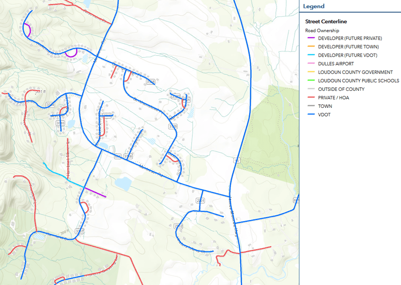Click the purple future private road near 3307

pos(95,192)
